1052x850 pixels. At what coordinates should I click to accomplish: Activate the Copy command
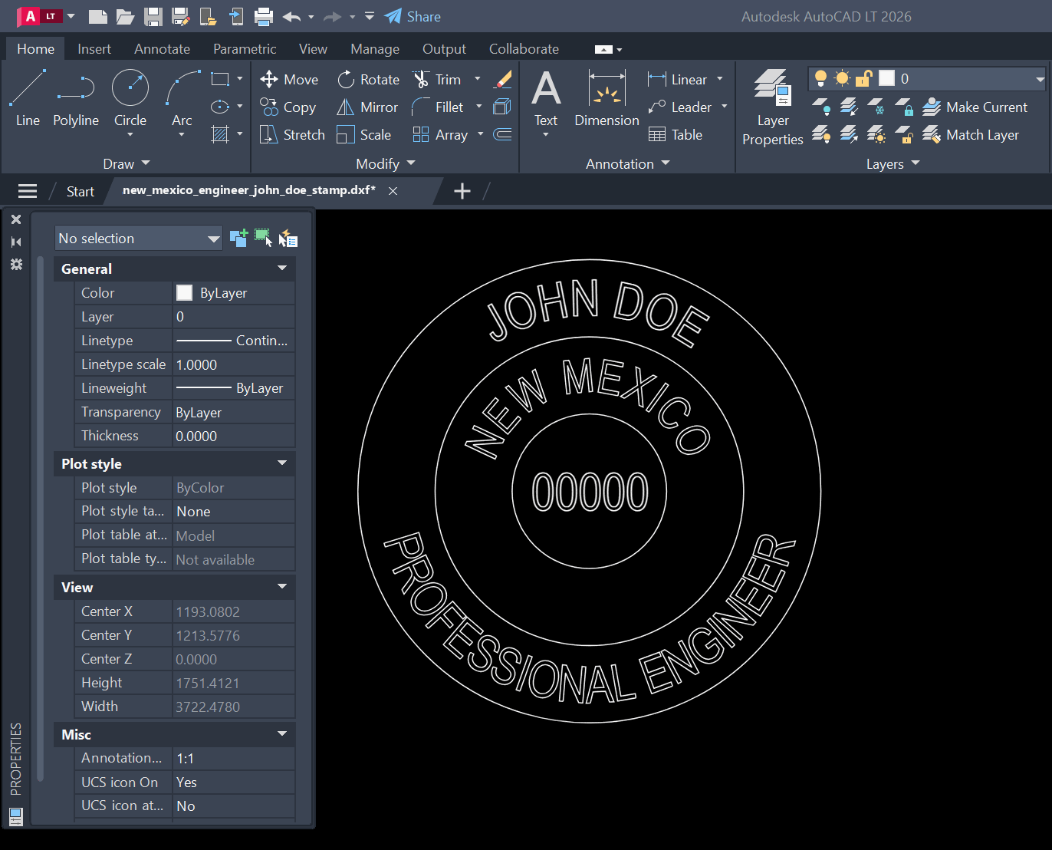pos(288,107)
